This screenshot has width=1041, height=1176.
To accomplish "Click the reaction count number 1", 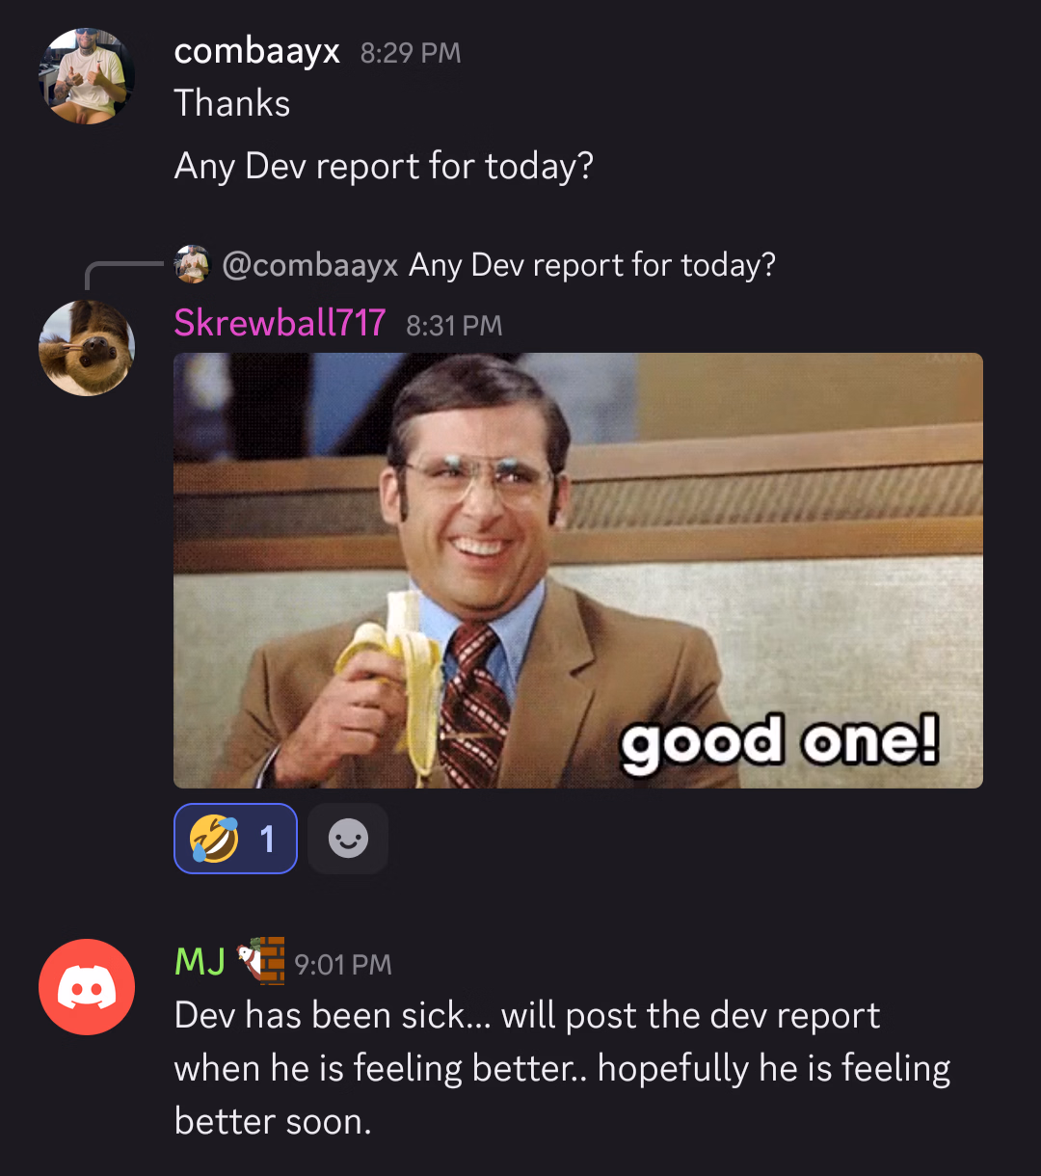I will point(267,840).
